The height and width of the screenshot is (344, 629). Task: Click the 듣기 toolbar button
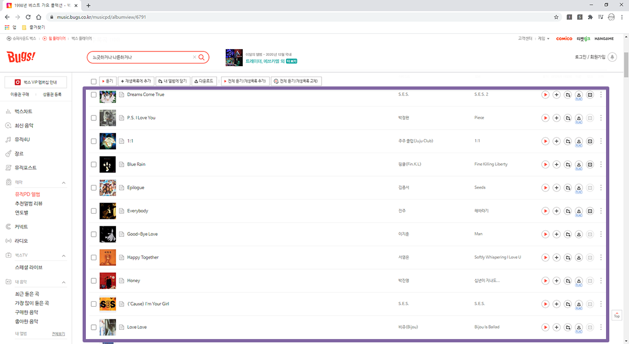pyautogui.click(x=108, y=81)
